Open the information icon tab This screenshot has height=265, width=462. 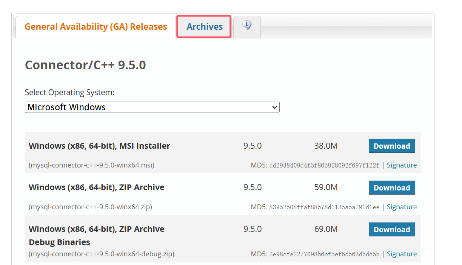[247, 27]
